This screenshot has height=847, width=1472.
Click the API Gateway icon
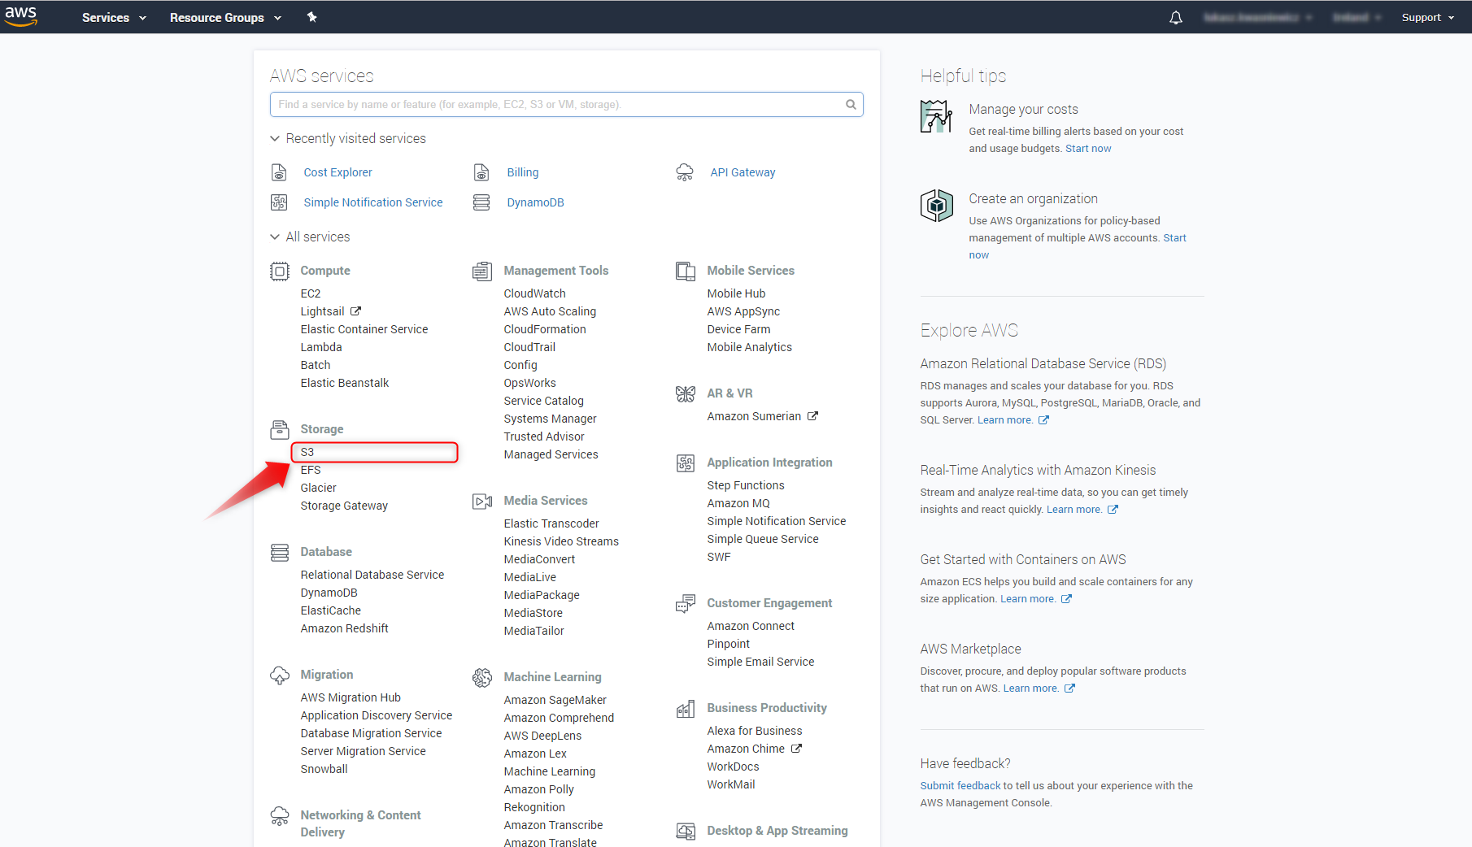pyautogui.click(x=685, y=172)
